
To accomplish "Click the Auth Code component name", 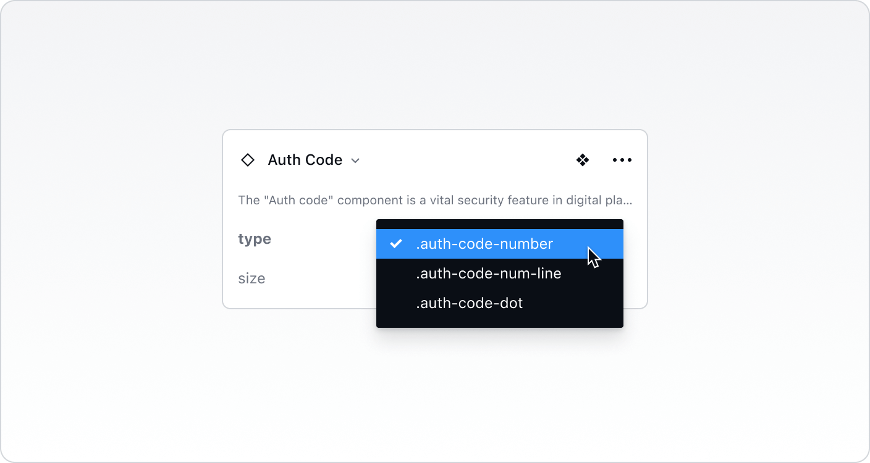I will 305,160.
